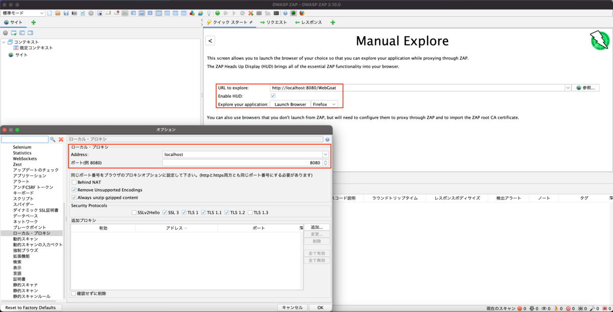Clear options search with red X icon
613x312 pixels.
click(x=61, y=139)
